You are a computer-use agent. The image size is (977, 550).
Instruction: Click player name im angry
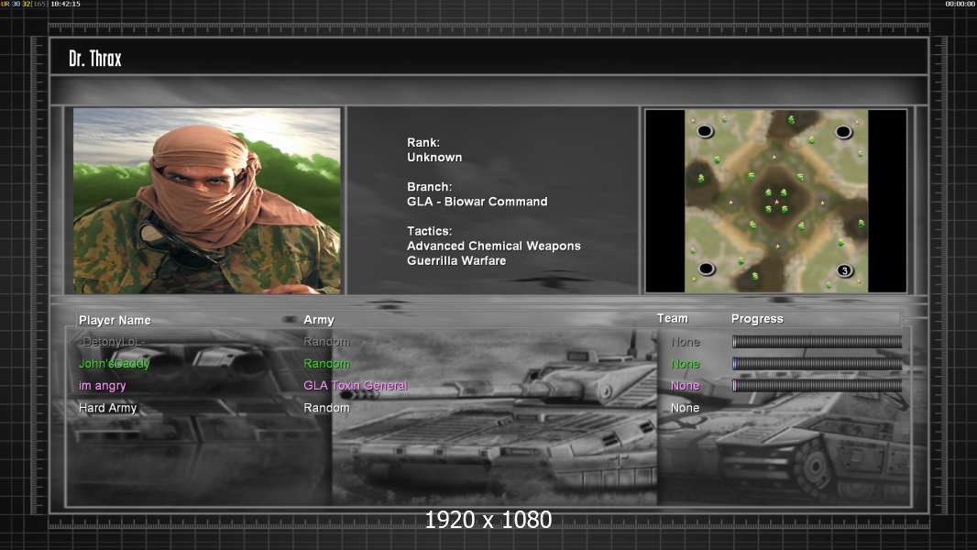(103, 386)
